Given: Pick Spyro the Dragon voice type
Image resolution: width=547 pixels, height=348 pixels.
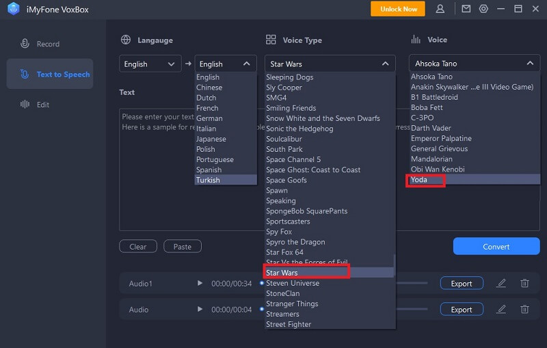Looking at the screenshot, I should coord(330,242).
